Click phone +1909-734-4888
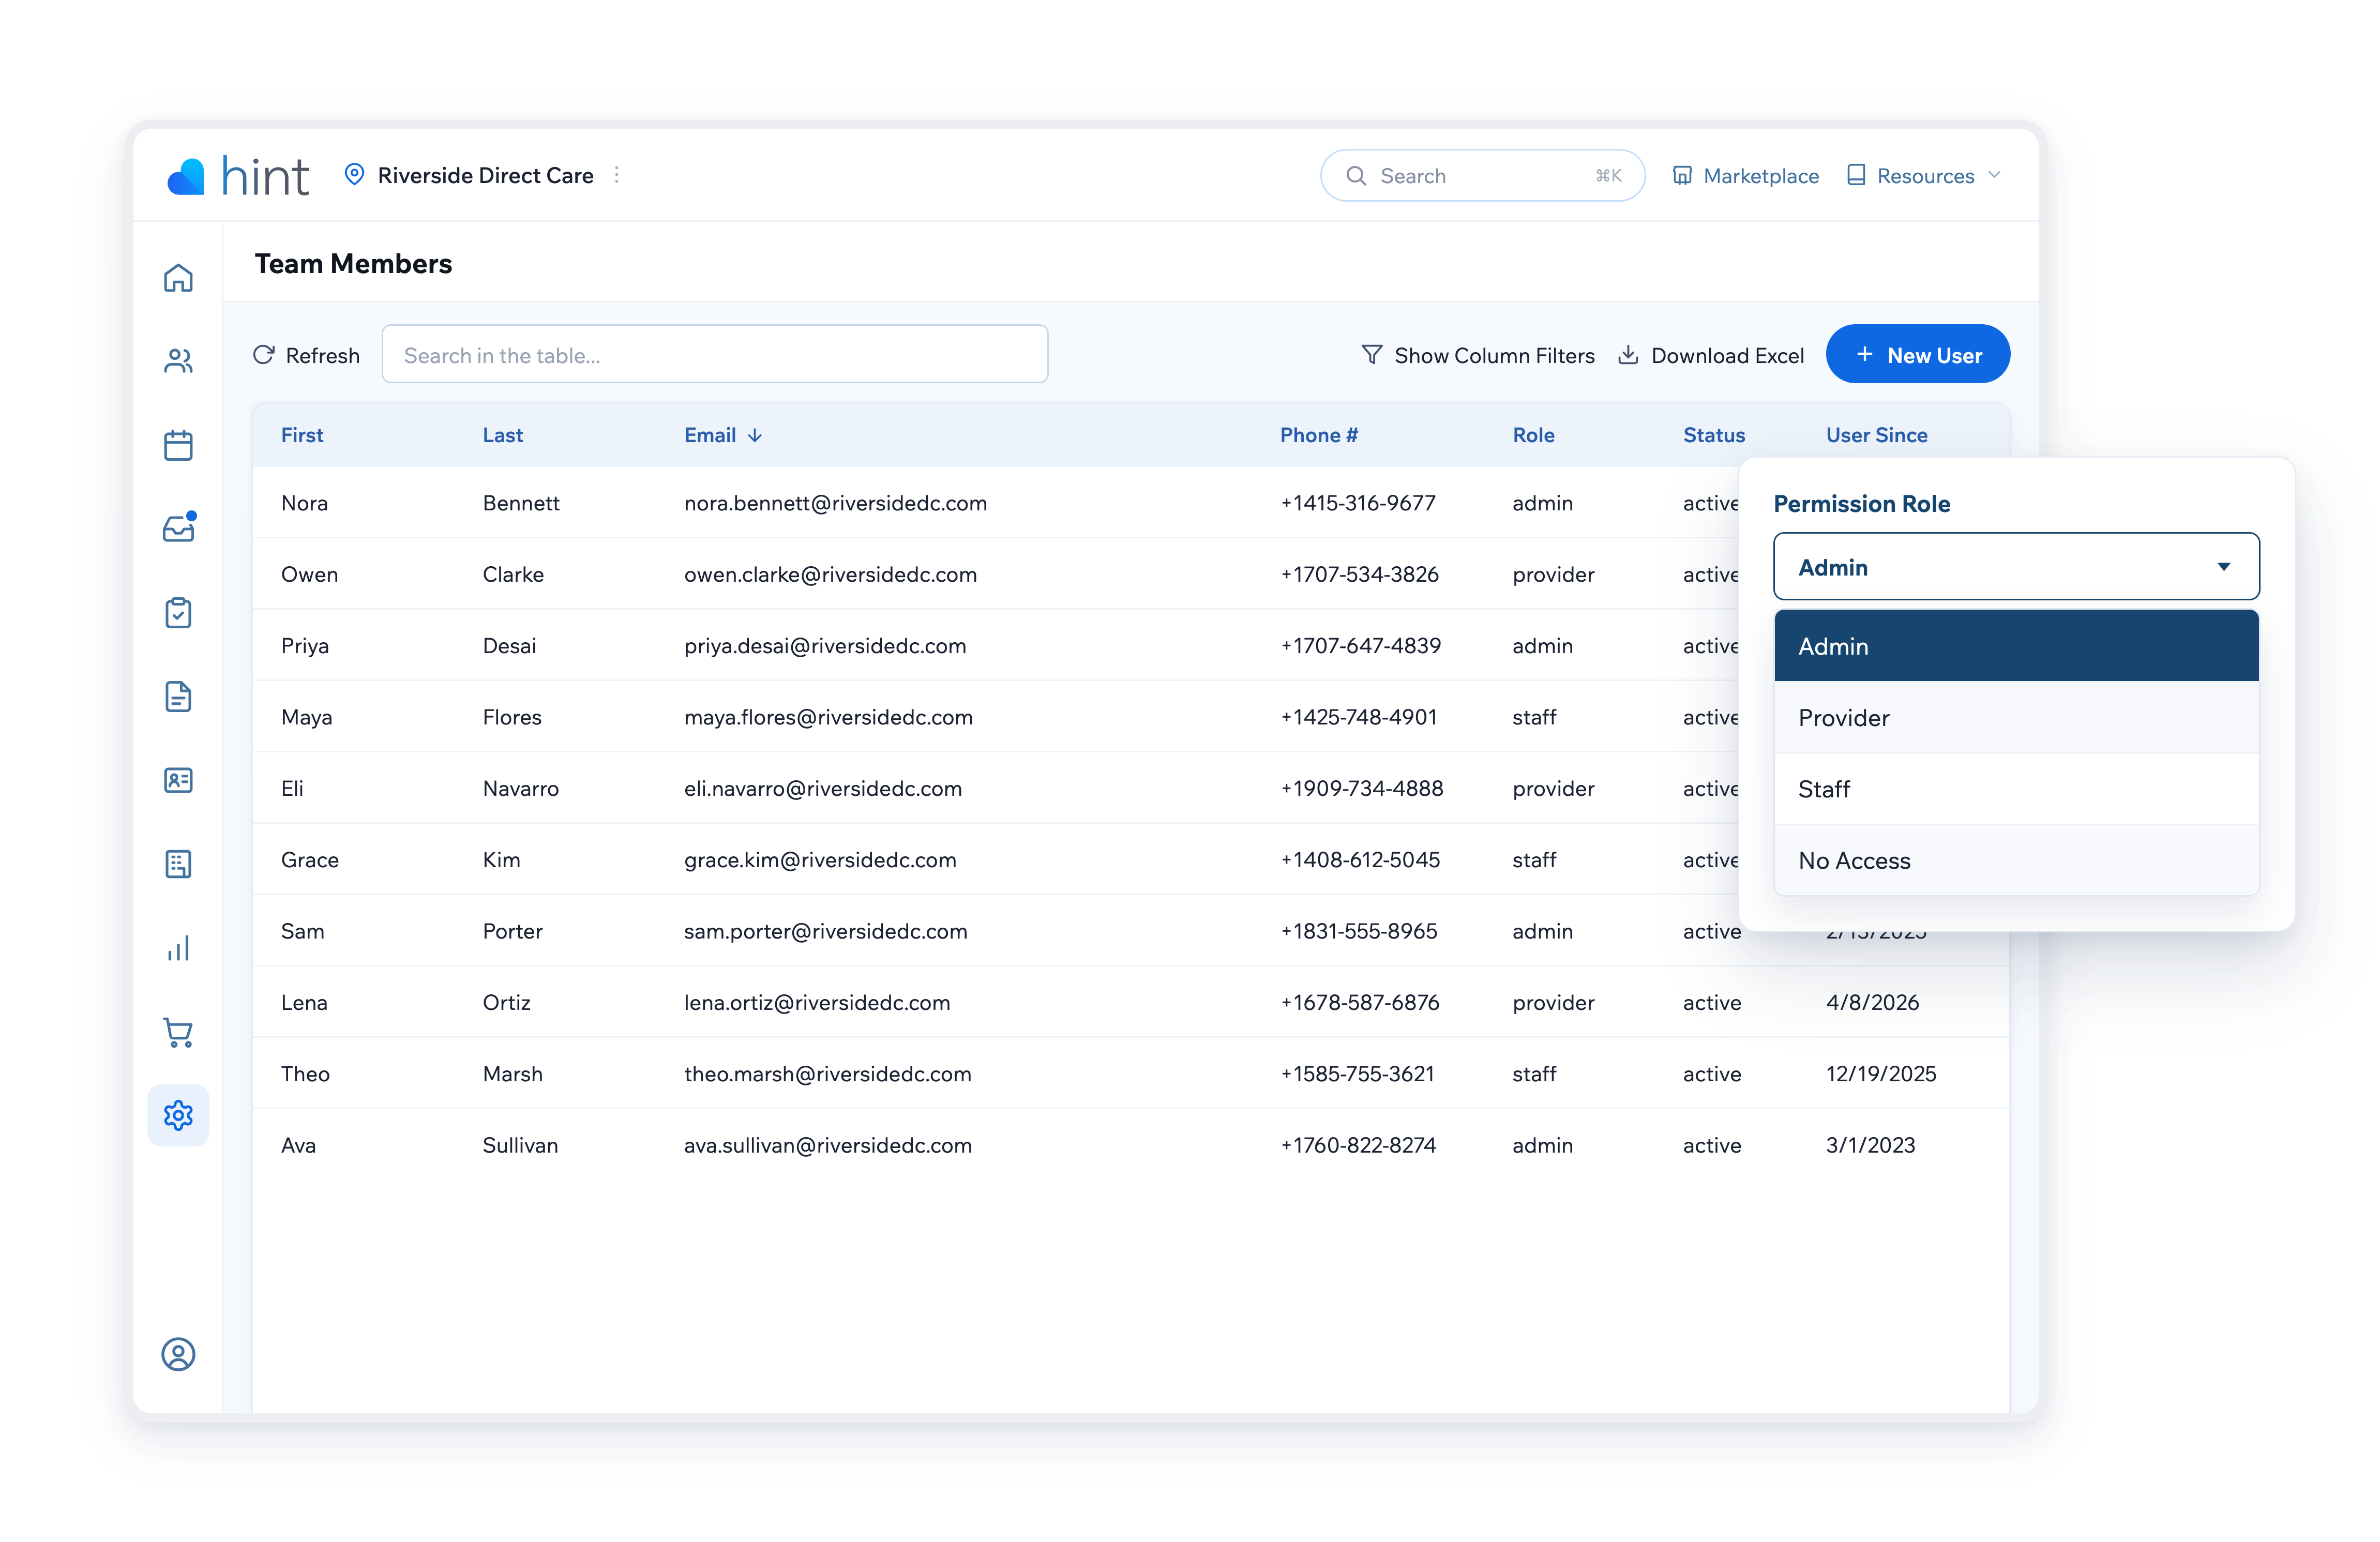This screenshot has height=1542, width=2380. click(x=1362, y=788)
